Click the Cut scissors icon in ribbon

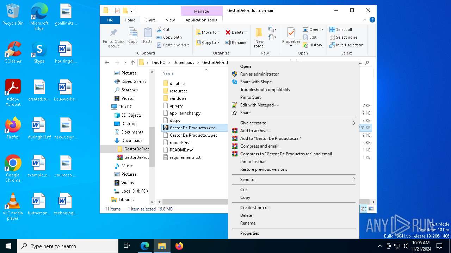click(160, 30)
